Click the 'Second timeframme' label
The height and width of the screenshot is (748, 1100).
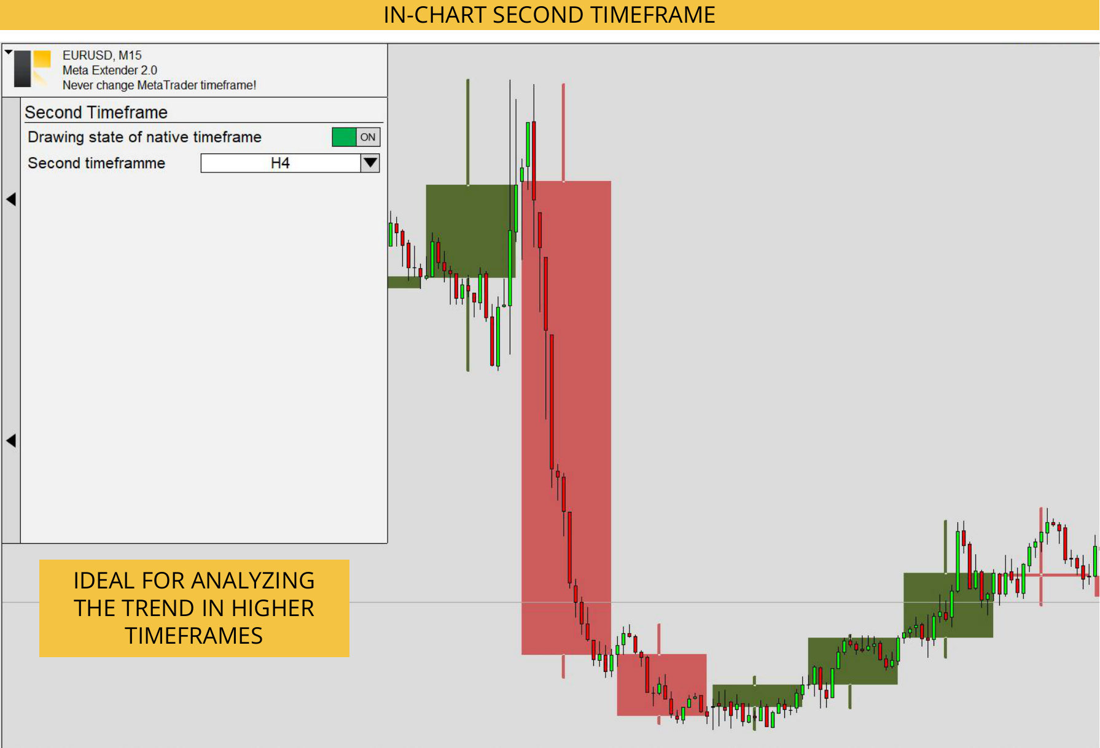pyautogui.click(x=96, y=163)
